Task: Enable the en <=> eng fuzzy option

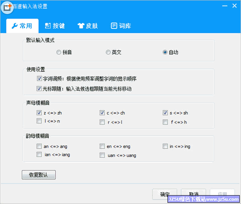Action: coord(102,146)
